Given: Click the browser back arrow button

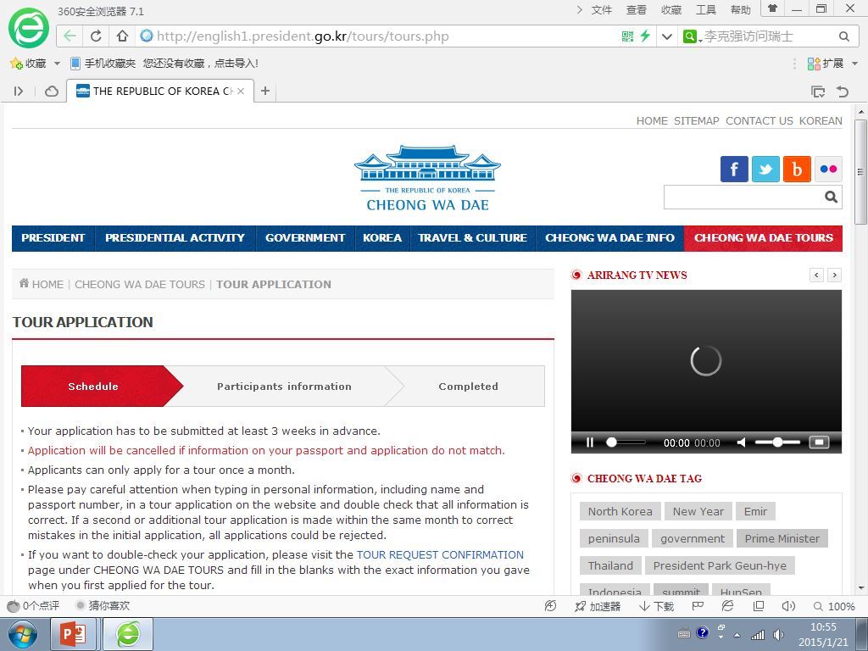Looking at the screenshot, I should point(70,36).
